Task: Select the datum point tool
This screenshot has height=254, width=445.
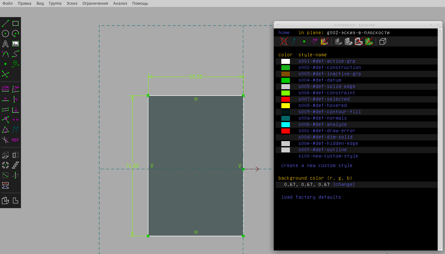Action: 5,64
